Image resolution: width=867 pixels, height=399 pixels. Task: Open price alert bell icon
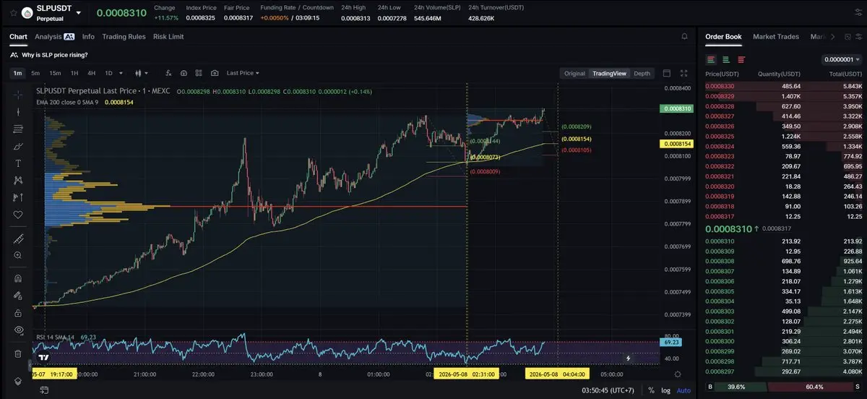pyautogui.click(x=684, y=36)
